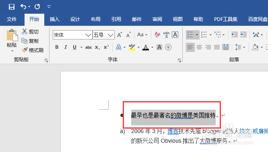Increase the paragraph indent
The image size is (268, 152).
(243, 35)
